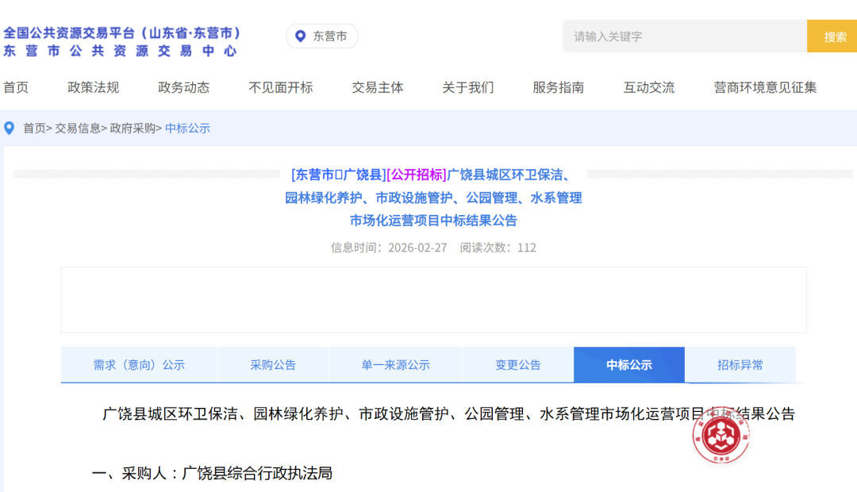This screenshot has width=857, height=492.
Task: Click the 信息时间：2026-02-27 text
Action: [389, 248]
